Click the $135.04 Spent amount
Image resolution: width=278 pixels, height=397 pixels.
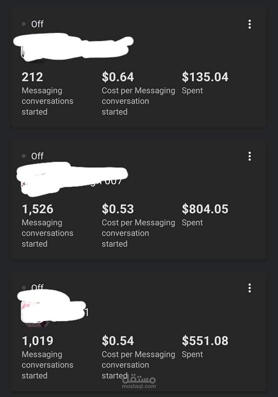(x=205, y=77)
